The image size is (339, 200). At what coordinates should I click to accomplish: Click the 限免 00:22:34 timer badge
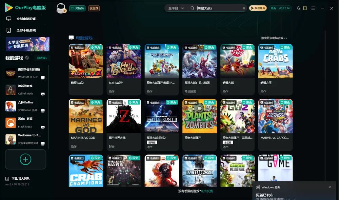pos(280,8)
